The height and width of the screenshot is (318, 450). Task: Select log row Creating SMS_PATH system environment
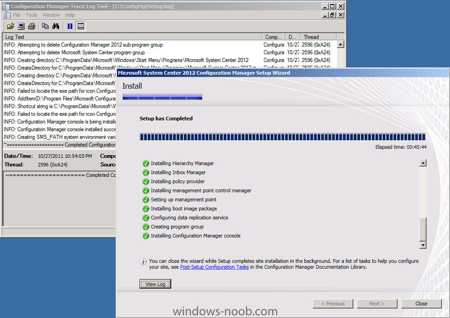59,137
